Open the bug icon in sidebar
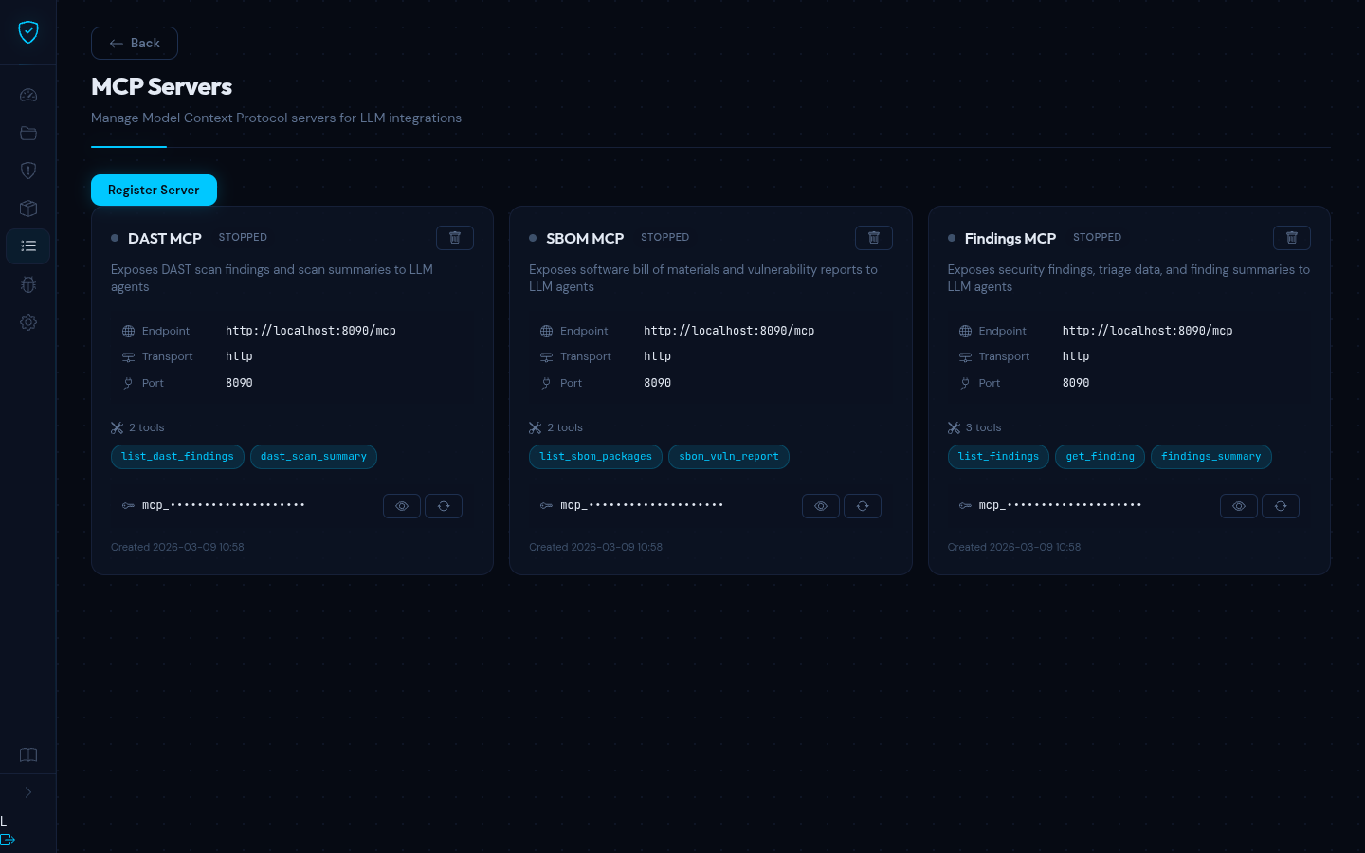 [28, 284]
